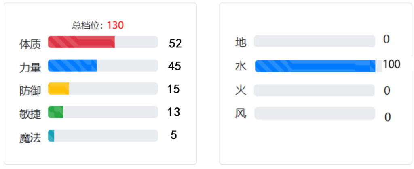Click the 敏捷 value 13
The image size is (414, 169).
(x=174, y=112)
